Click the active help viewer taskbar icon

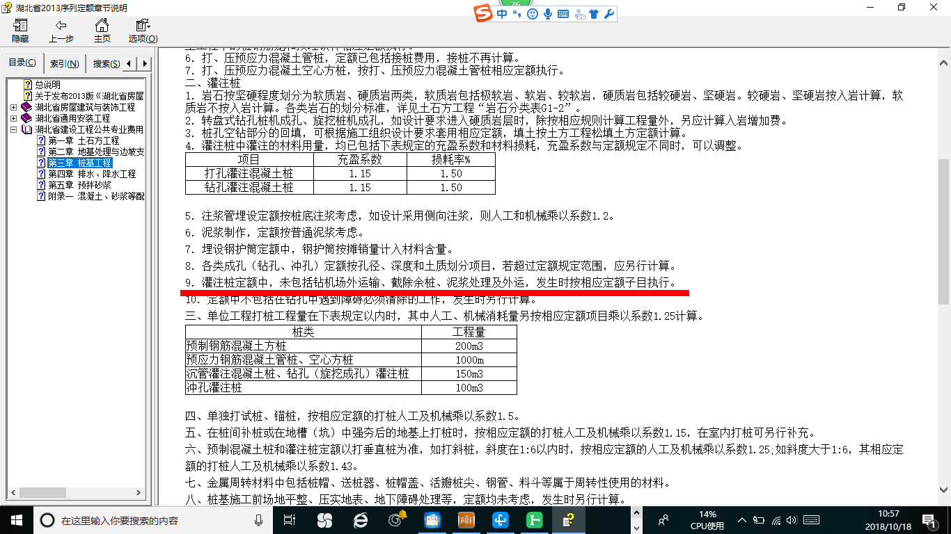click(x=569, y=519)
